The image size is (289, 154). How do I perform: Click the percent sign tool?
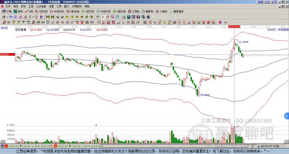pyautogui.click(x=155, y=22)
